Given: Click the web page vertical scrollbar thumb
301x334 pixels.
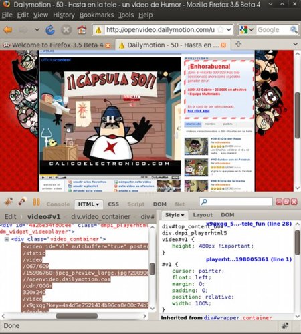Looking at the screenshot, I should (x=297, y=115).
